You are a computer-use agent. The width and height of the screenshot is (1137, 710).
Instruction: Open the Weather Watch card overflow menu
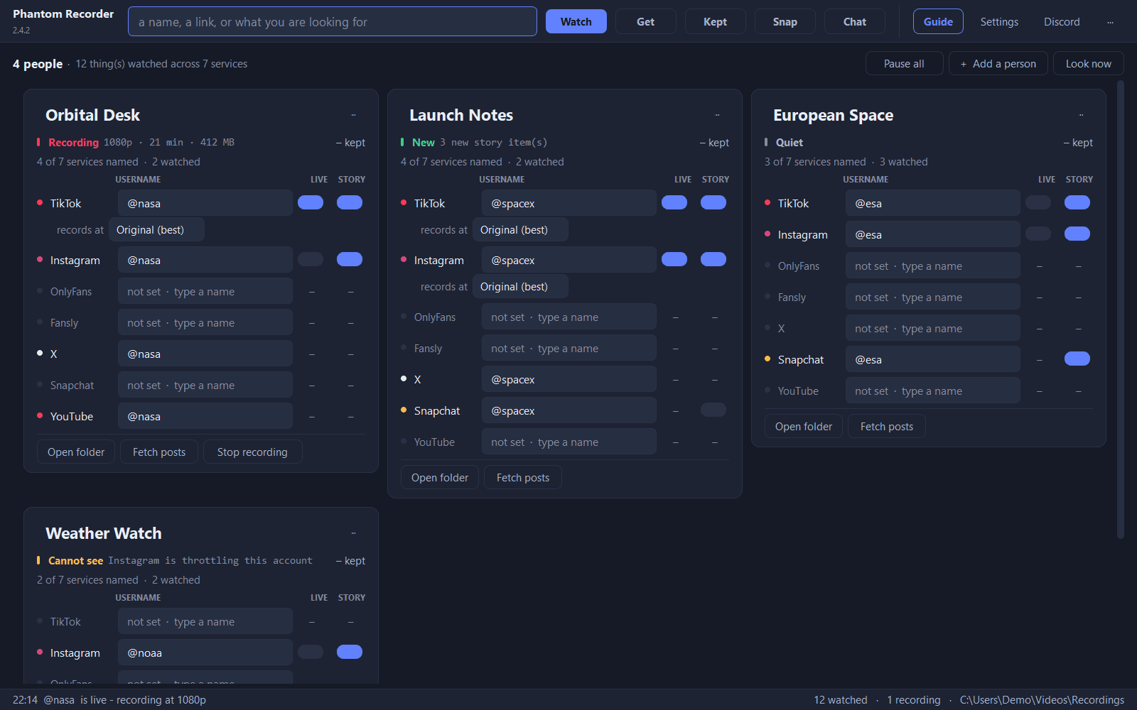click(x=353, y=533)
